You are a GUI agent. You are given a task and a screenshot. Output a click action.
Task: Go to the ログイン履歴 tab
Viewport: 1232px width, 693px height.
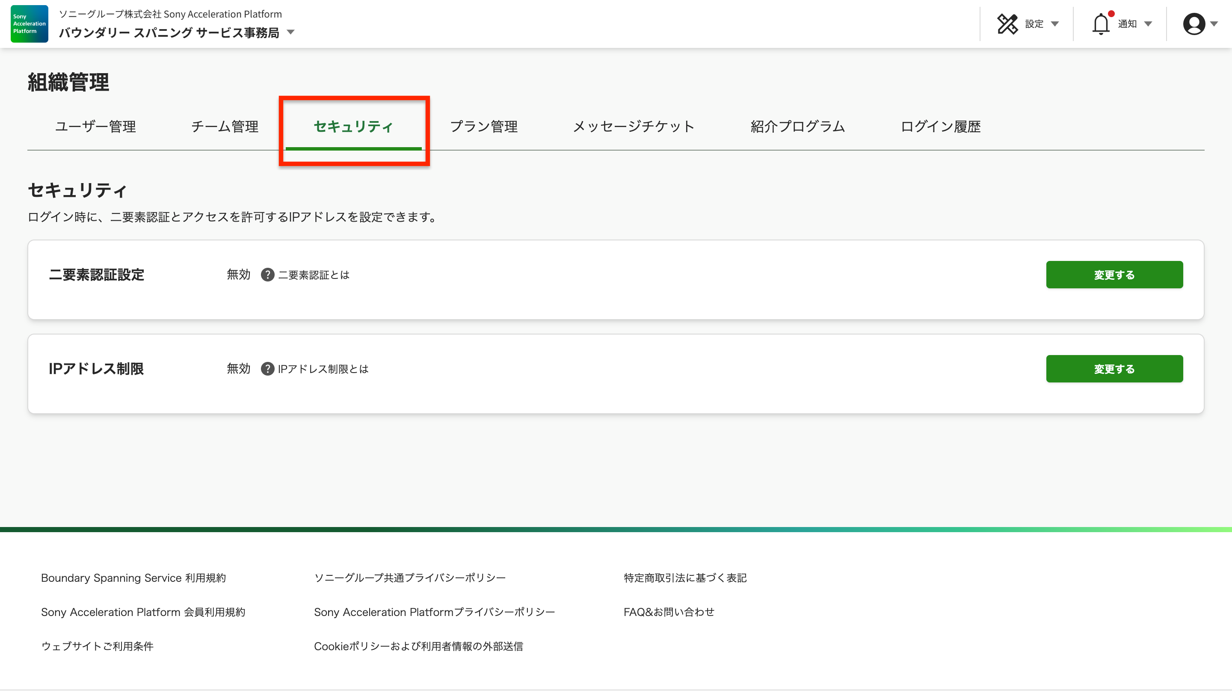pyautogui.click(x=941, y=126)
